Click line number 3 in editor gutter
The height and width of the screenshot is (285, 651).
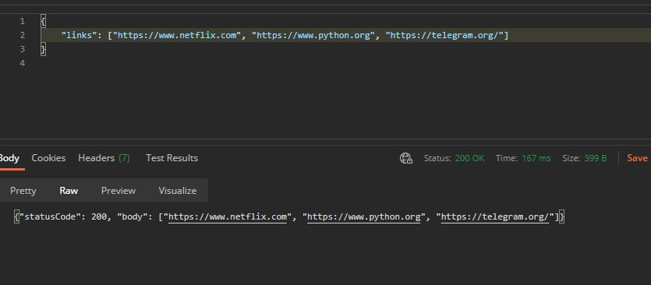coord(22,49)
